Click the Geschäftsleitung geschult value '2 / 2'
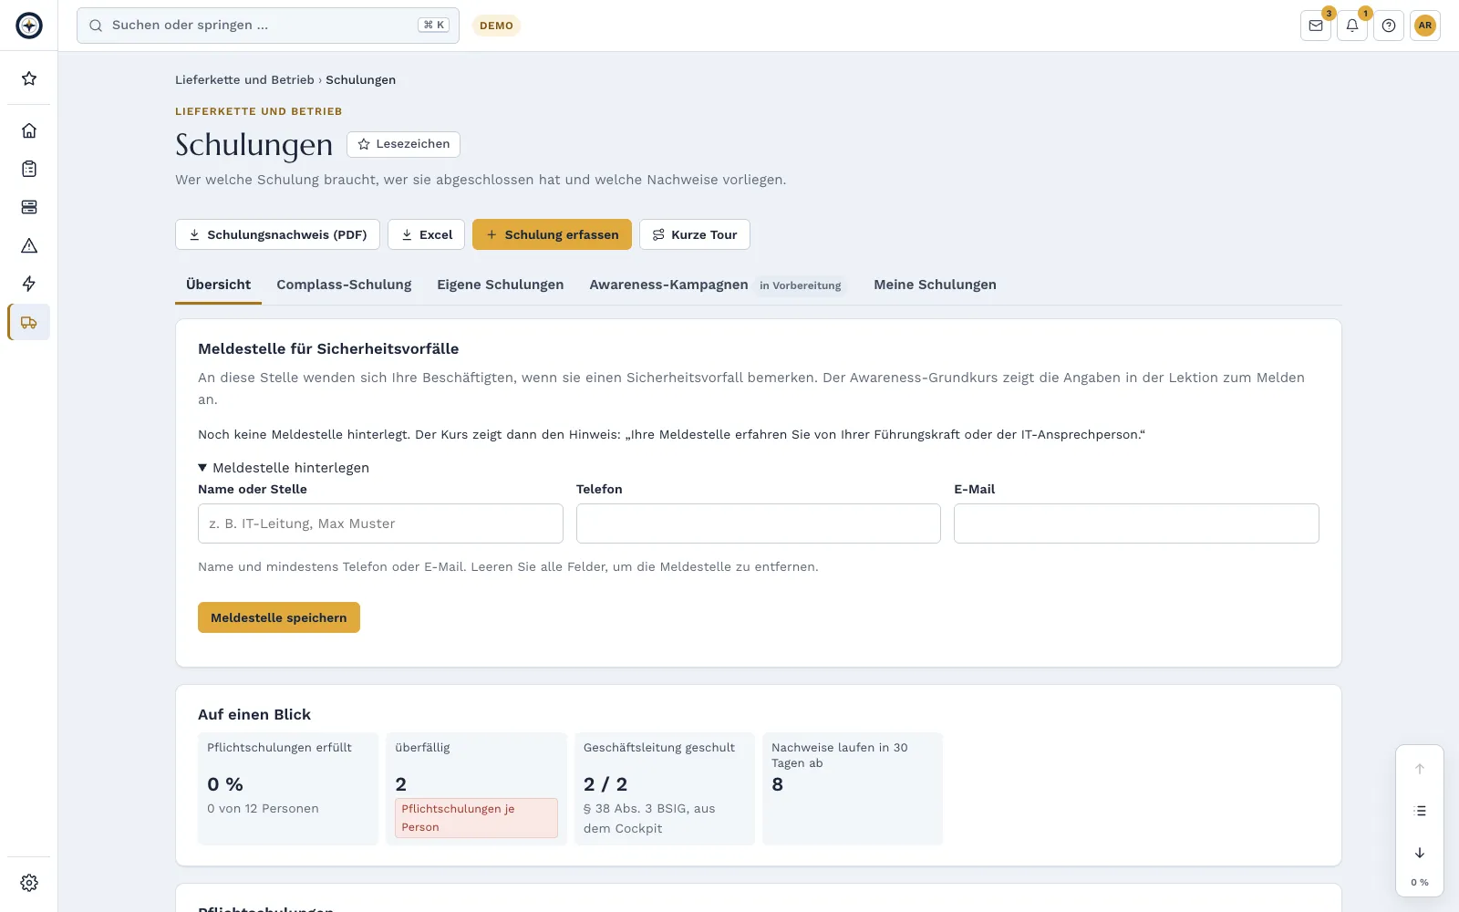This screenshot has width=1459, height=912. [x=605, y=784]
